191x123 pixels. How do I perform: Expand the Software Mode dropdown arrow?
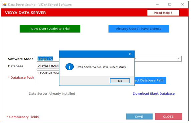(179, 59)
